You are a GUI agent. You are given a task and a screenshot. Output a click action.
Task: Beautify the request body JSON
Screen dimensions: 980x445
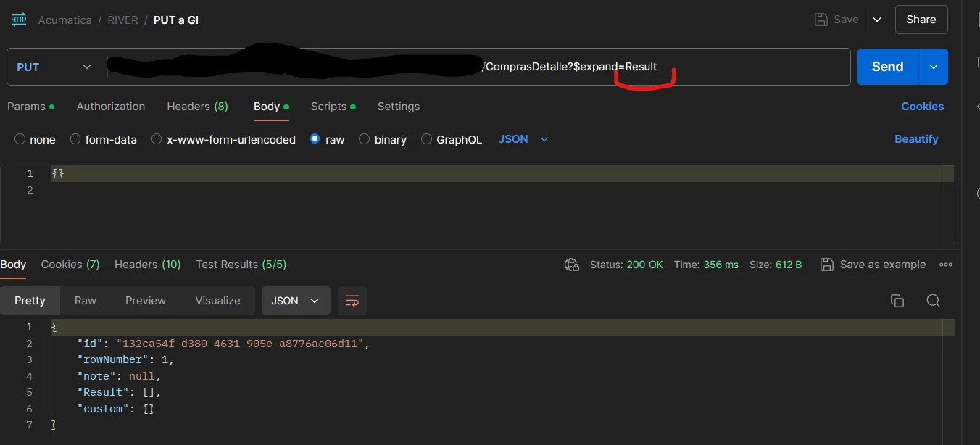[x=916, y=139]
